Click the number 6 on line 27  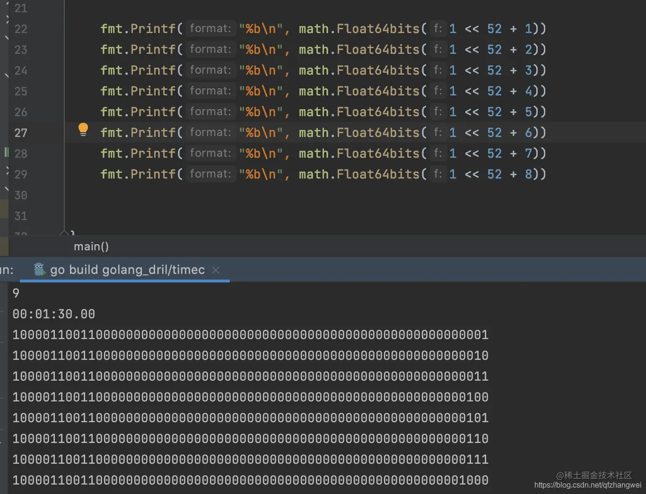528,133
